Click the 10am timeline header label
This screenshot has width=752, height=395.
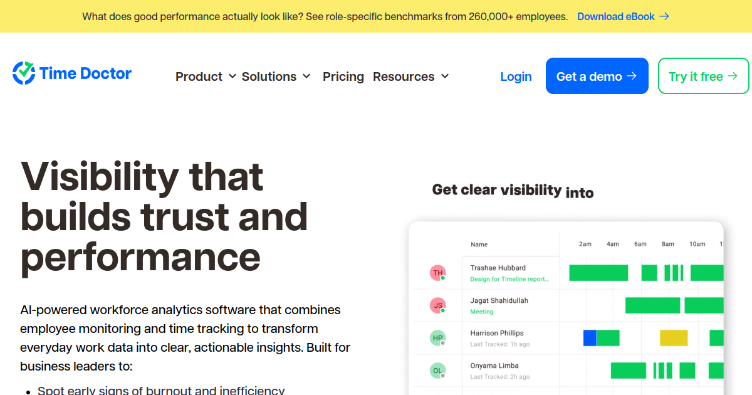697,244
